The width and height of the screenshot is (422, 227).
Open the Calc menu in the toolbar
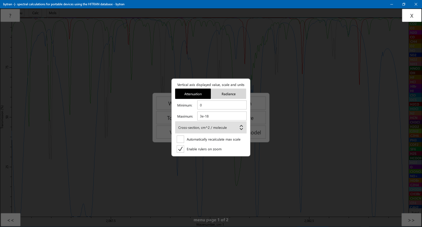point(35,13)
